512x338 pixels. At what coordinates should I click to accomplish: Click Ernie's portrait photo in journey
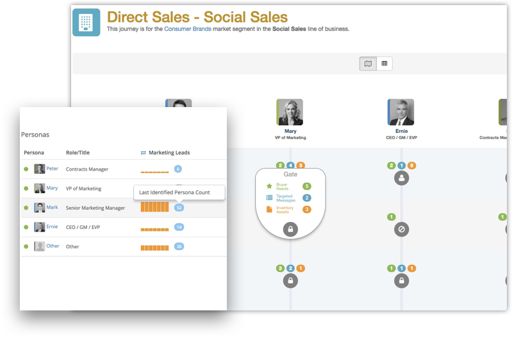coord(401,112)
